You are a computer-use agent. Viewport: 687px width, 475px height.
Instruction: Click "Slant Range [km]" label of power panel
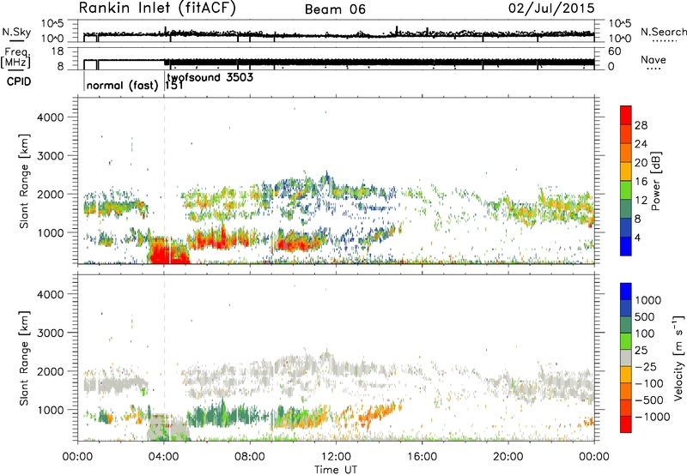click(x=24, y=181)
